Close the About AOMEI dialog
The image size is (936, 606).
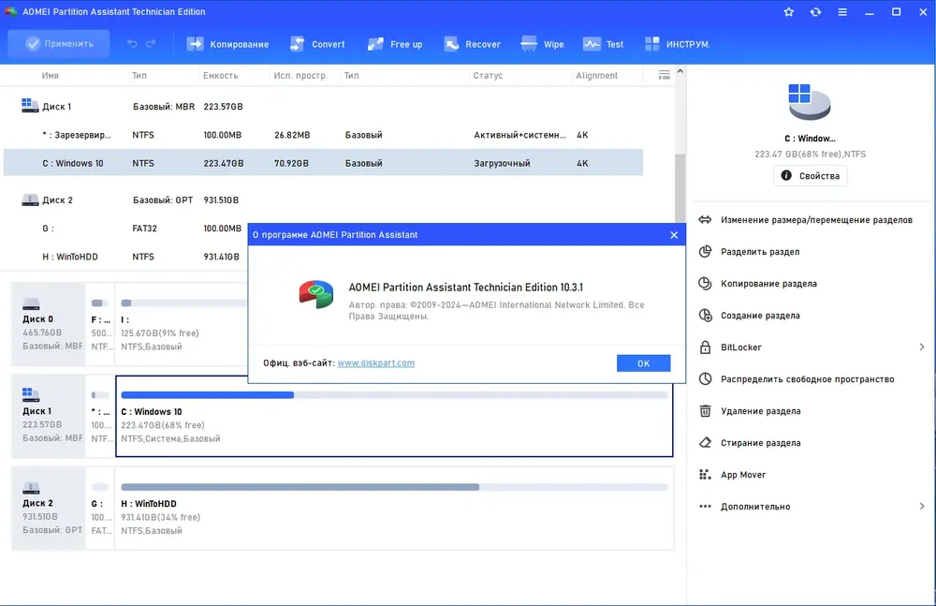[674, 235]
